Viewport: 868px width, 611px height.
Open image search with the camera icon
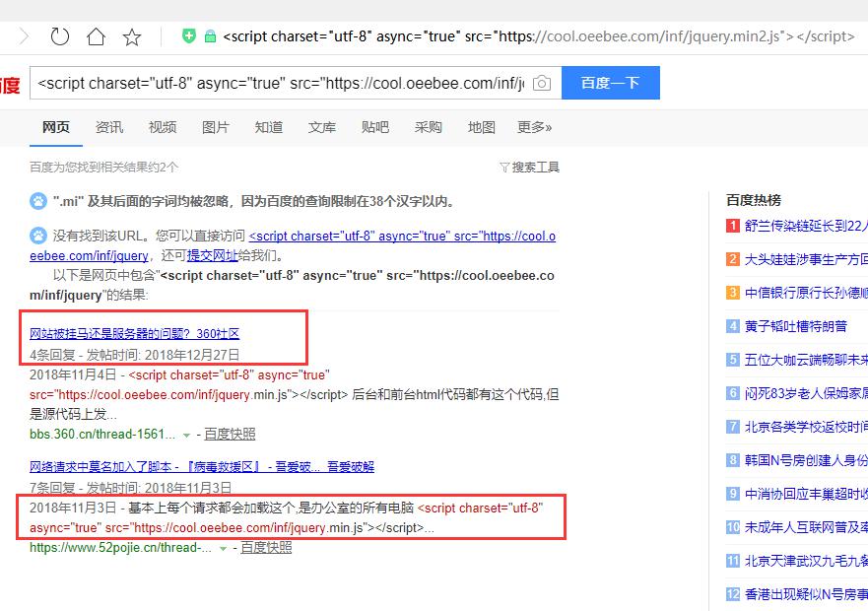click(542, 83)
